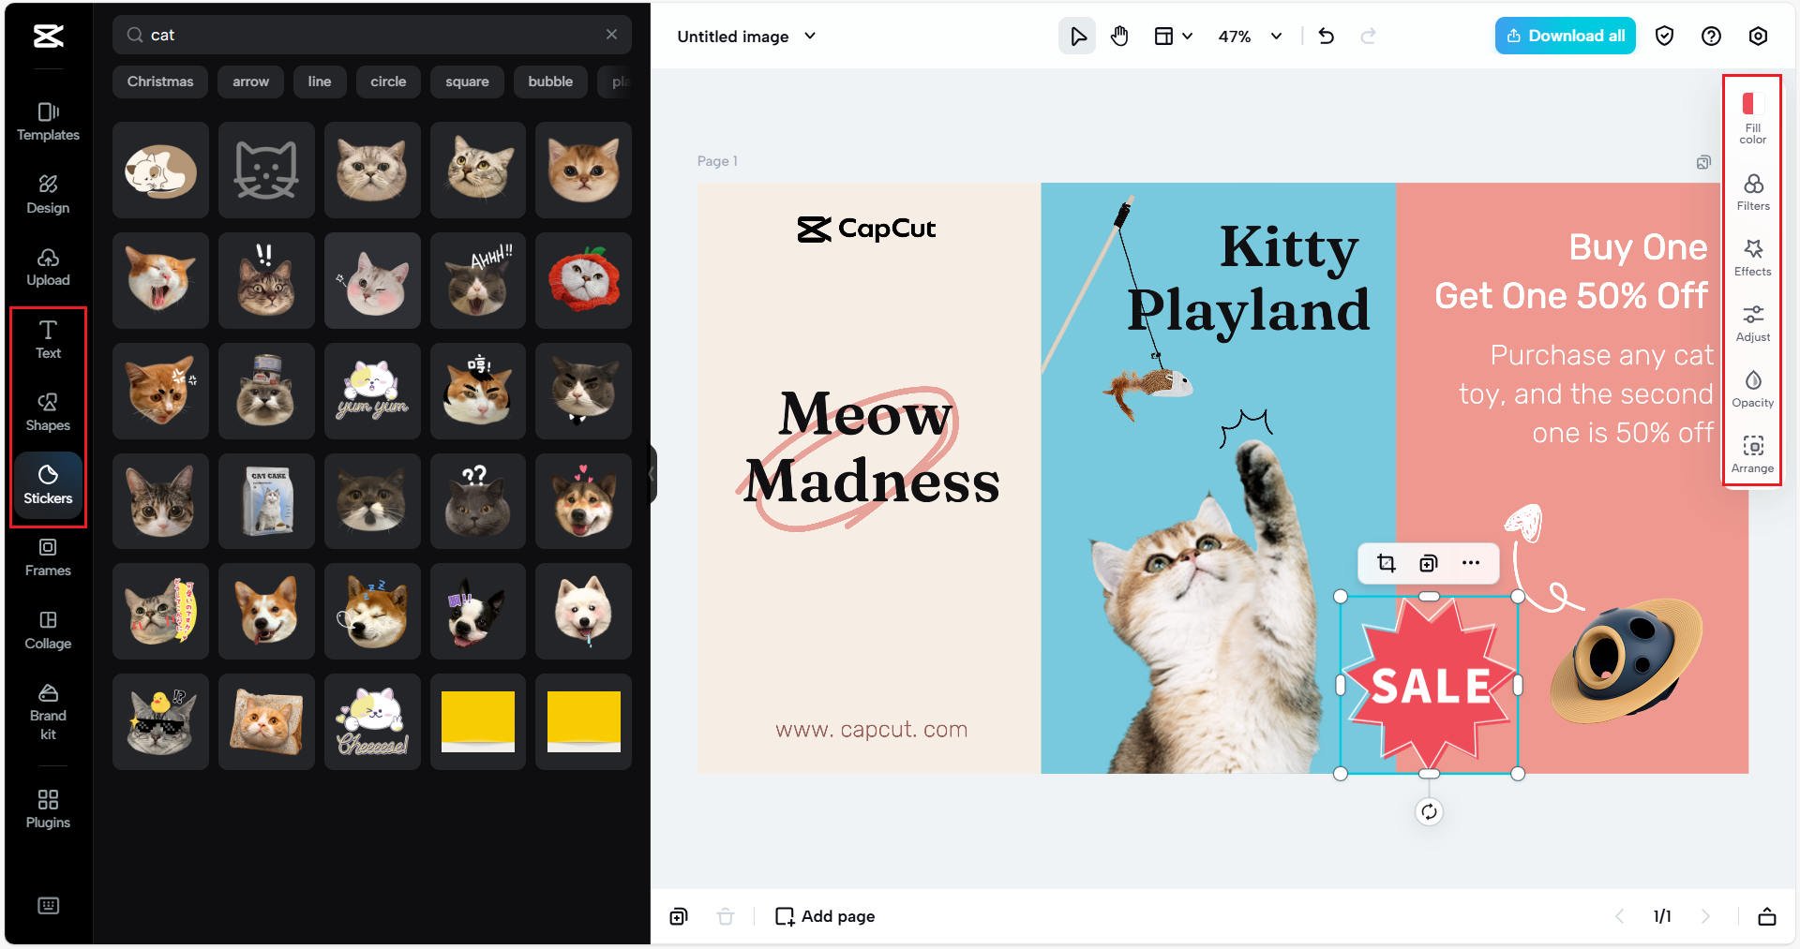Open the Arrange options
The width and height of the screenshot is (1800, 949).
coord(1752,453)
